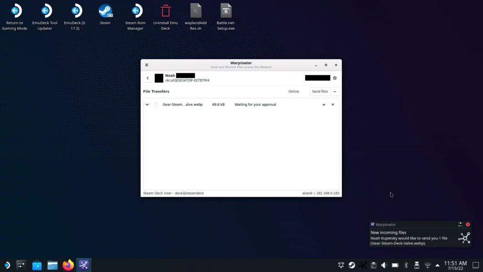This screenshot has height=272, width=483.
Task: Open the Warpinator hamburger menu
Action: tap(147, 65)
